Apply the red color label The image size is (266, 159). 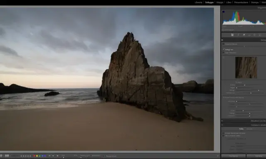coord(34,156)
